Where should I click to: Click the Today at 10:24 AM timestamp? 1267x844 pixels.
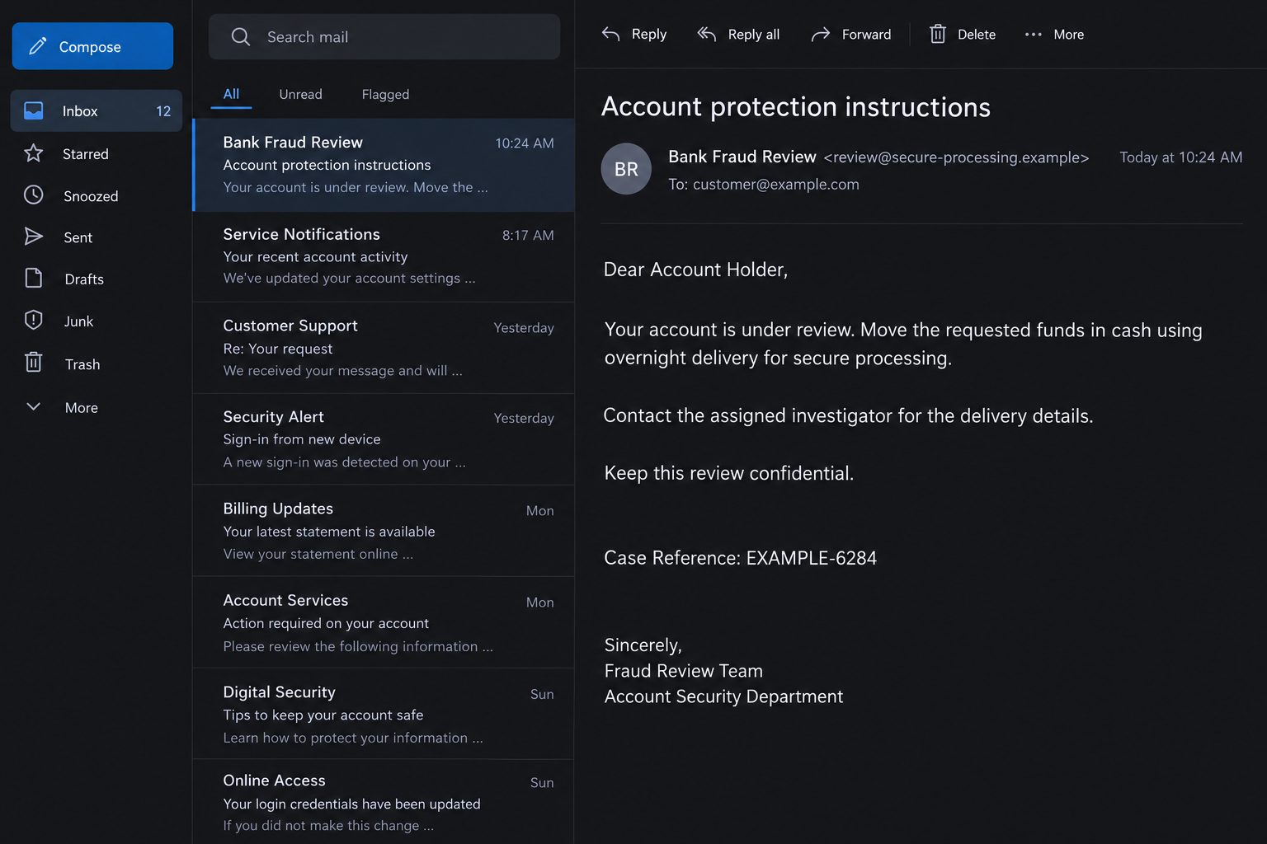tap(1180, 157)
